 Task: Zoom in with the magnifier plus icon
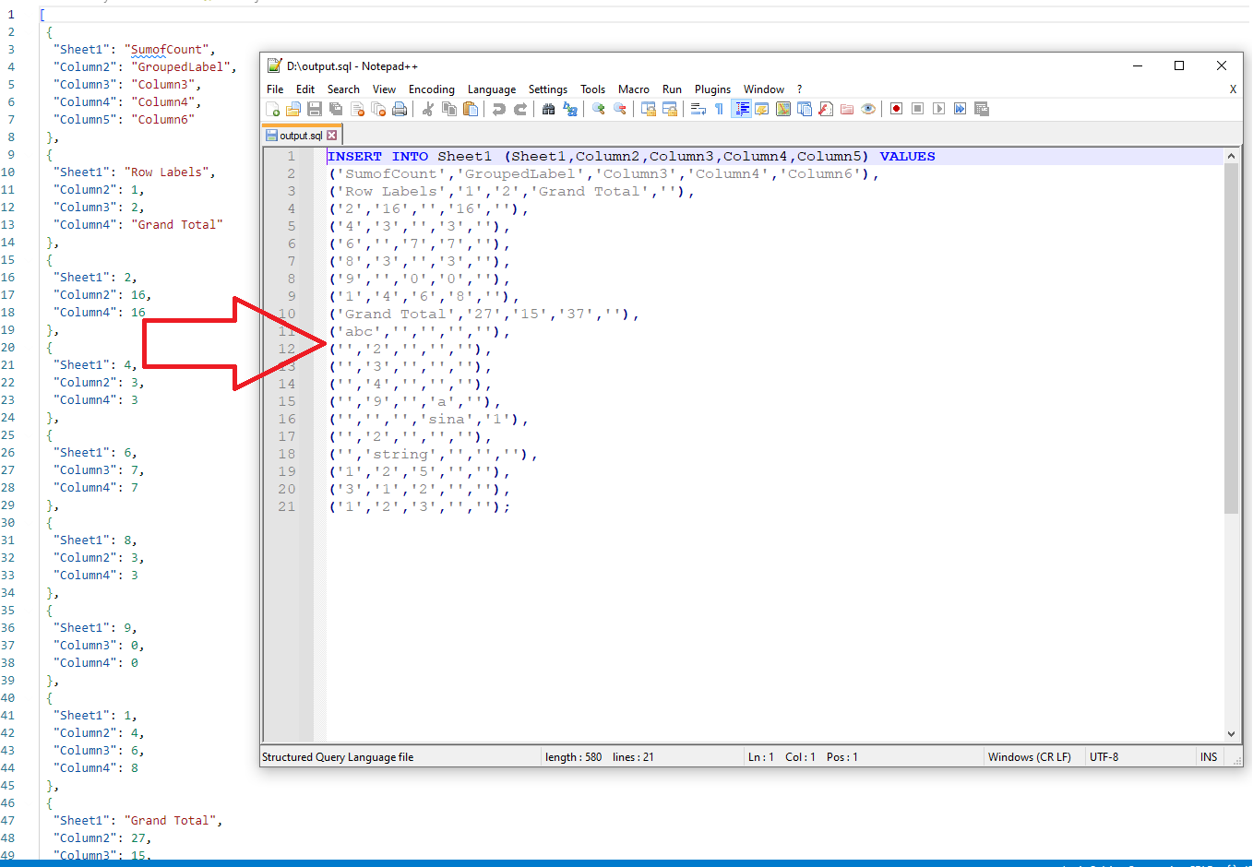pyautogui.click(x=599, y=109)
